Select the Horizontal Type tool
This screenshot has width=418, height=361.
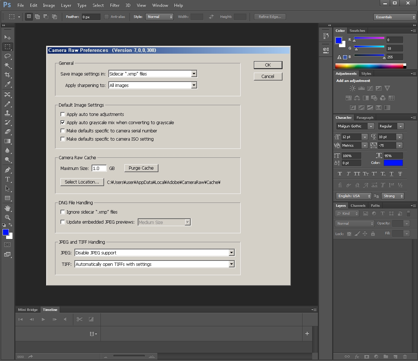[8, 179]
